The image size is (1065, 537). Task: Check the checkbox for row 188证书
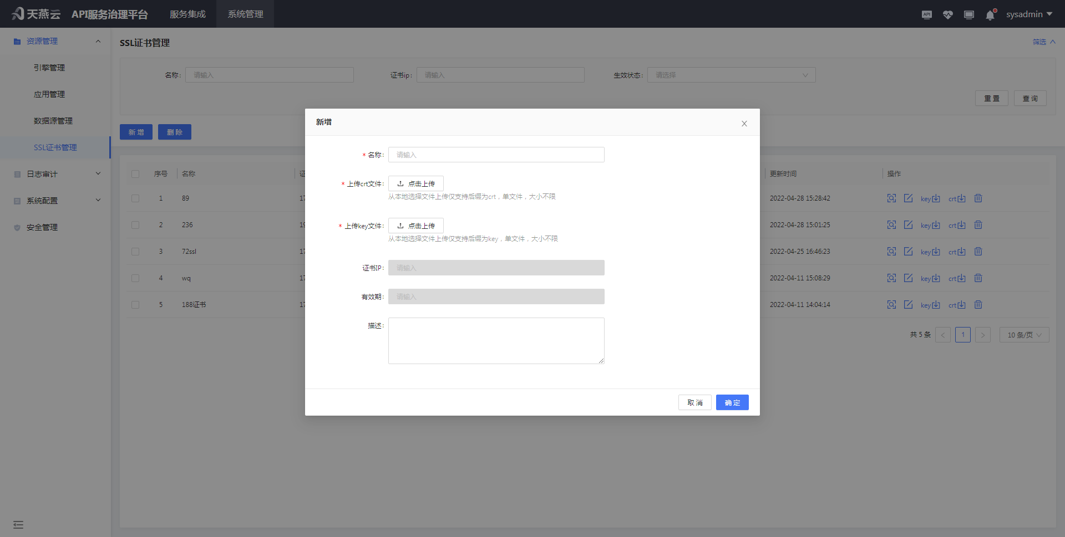tap(135, 304)
